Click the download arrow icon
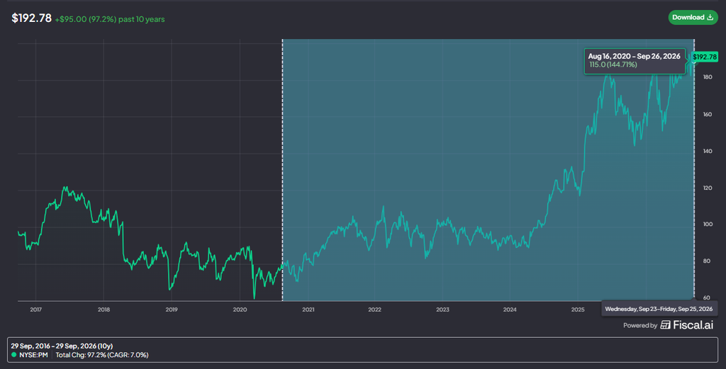Screen dimensions: 726x369 (710, 17)
